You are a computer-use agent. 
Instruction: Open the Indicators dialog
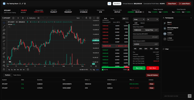31,18
